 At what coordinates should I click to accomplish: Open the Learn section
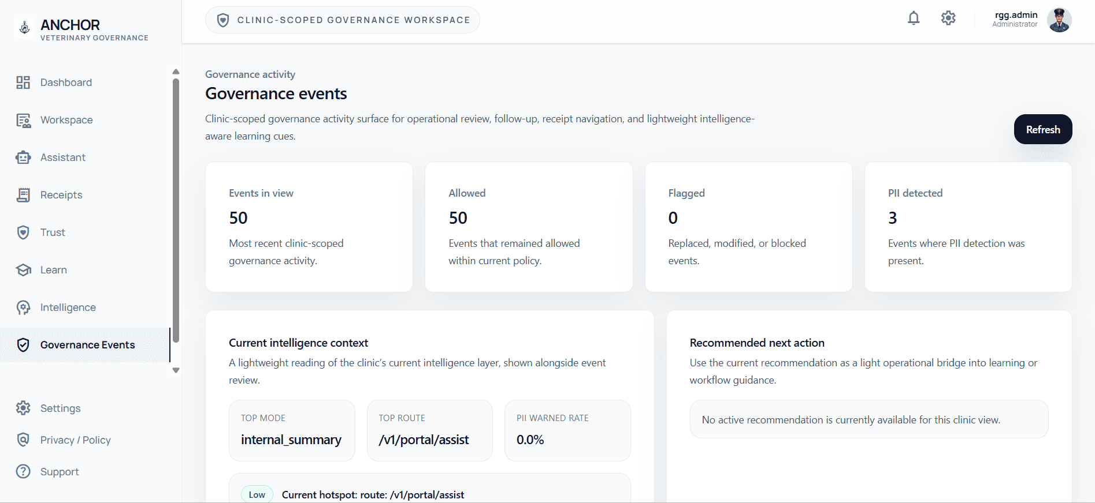coord(85,270)
